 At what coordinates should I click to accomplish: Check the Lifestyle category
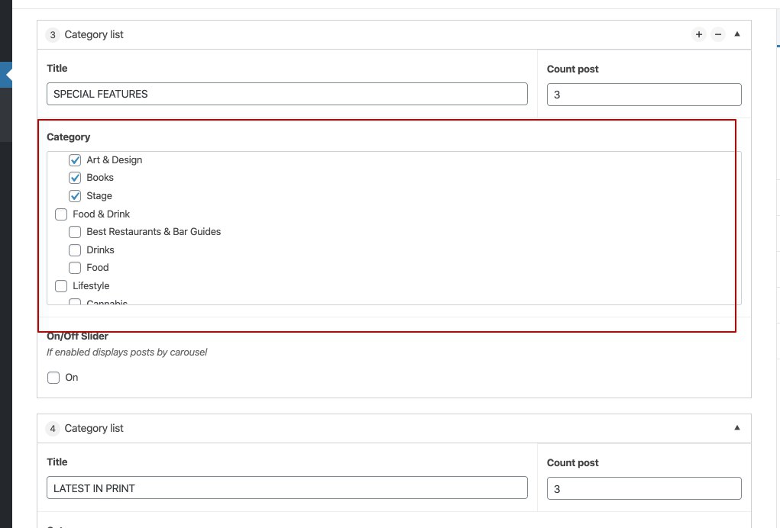point(61,286)
